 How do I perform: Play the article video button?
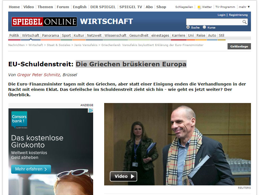pyautogui.click(x=123, y=176)
